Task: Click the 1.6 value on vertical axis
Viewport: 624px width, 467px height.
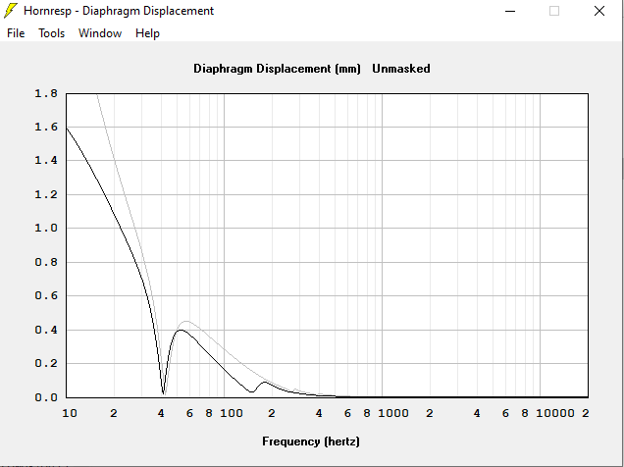Action: (46, 127)
